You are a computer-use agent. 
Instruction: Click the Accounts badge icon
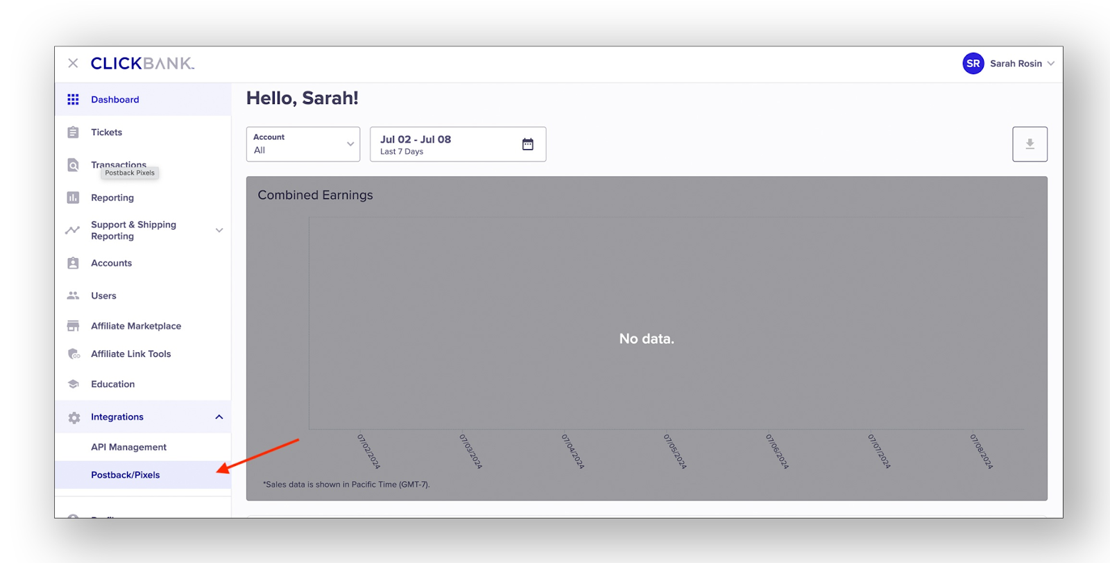pos(73,263)
